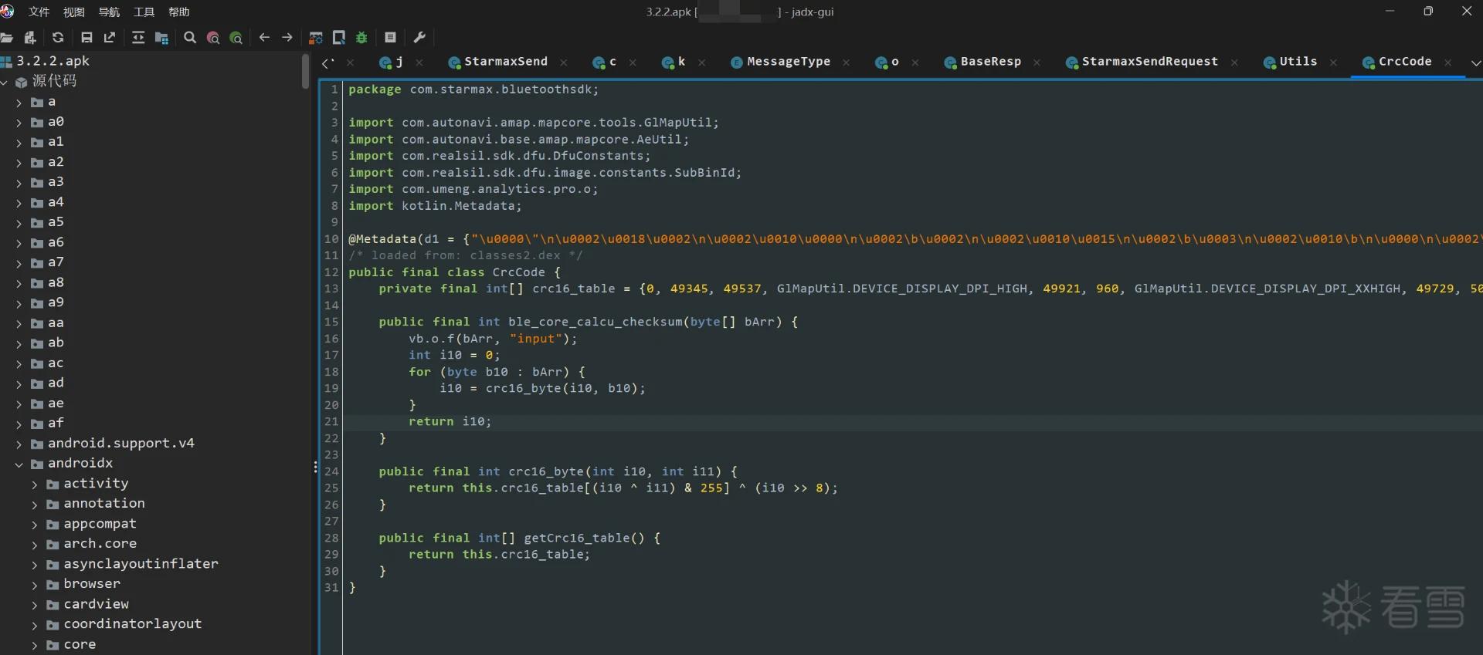Expand the activity subpackage
Screen dimensions: 1483x655
coord(35,484)
